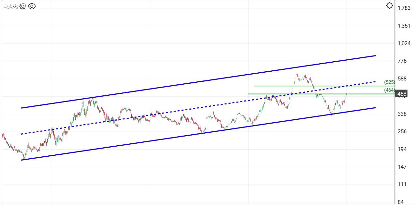Image resolution: width=417 pixels, height=205 pixels.
Task: Open chart settings gear icon
Action: pyautogui.click(x=22, y=6)
